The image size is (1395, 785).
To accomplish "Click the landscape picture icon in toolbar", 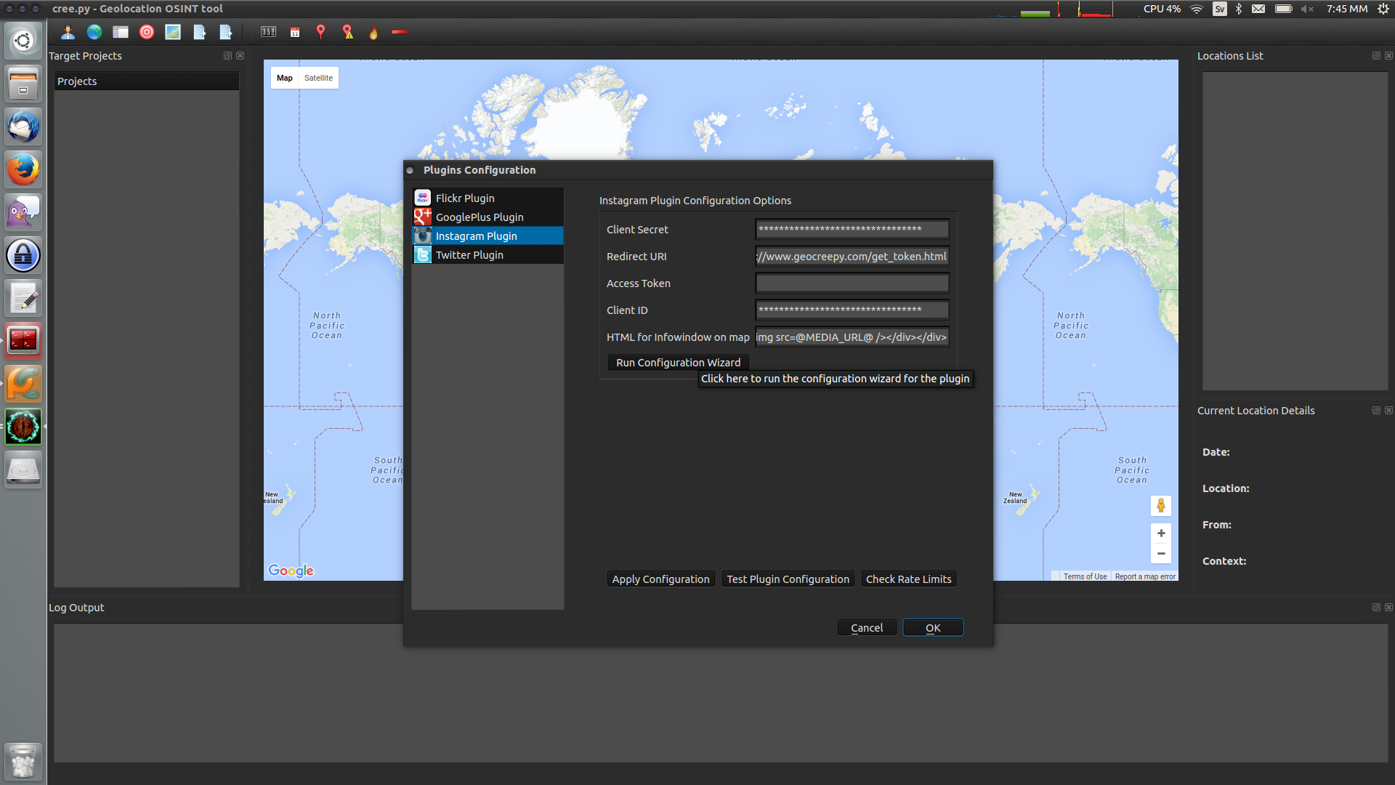I will [x=173, y=32].
